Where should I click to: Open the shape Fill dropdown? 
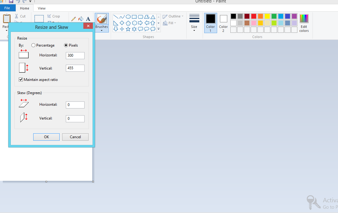click(169, 23)
